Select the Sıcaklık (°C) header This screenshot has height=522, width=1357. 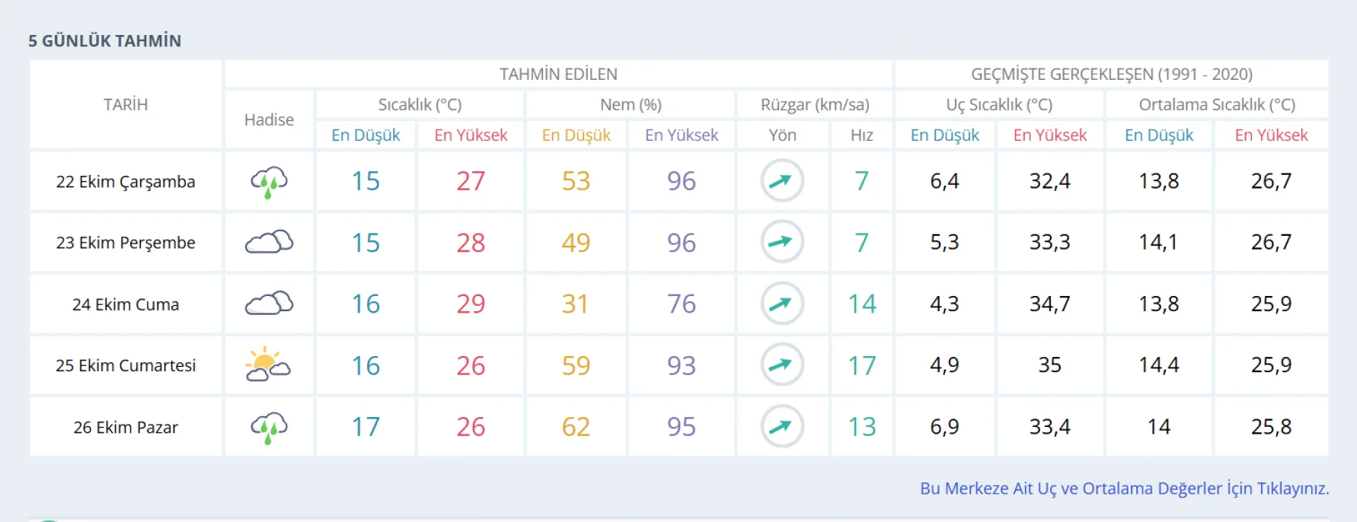tap(420, 104)
